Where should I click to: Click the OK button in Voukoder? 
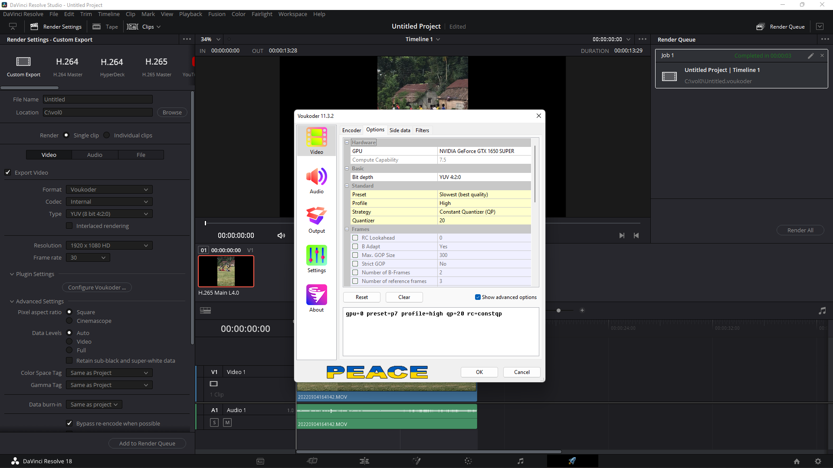click(479, 372)
